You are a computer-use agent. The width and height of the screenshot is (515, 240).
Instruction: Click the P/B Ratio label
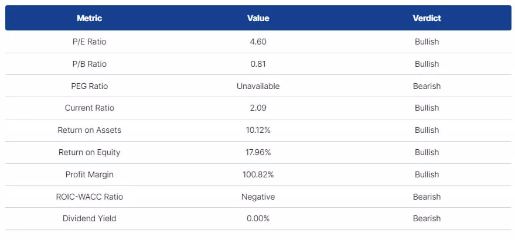tap(89, 64)
